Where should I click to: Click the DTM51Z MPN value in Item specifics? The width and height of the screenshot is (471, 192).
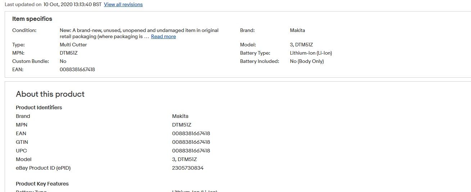pos(68,53)
